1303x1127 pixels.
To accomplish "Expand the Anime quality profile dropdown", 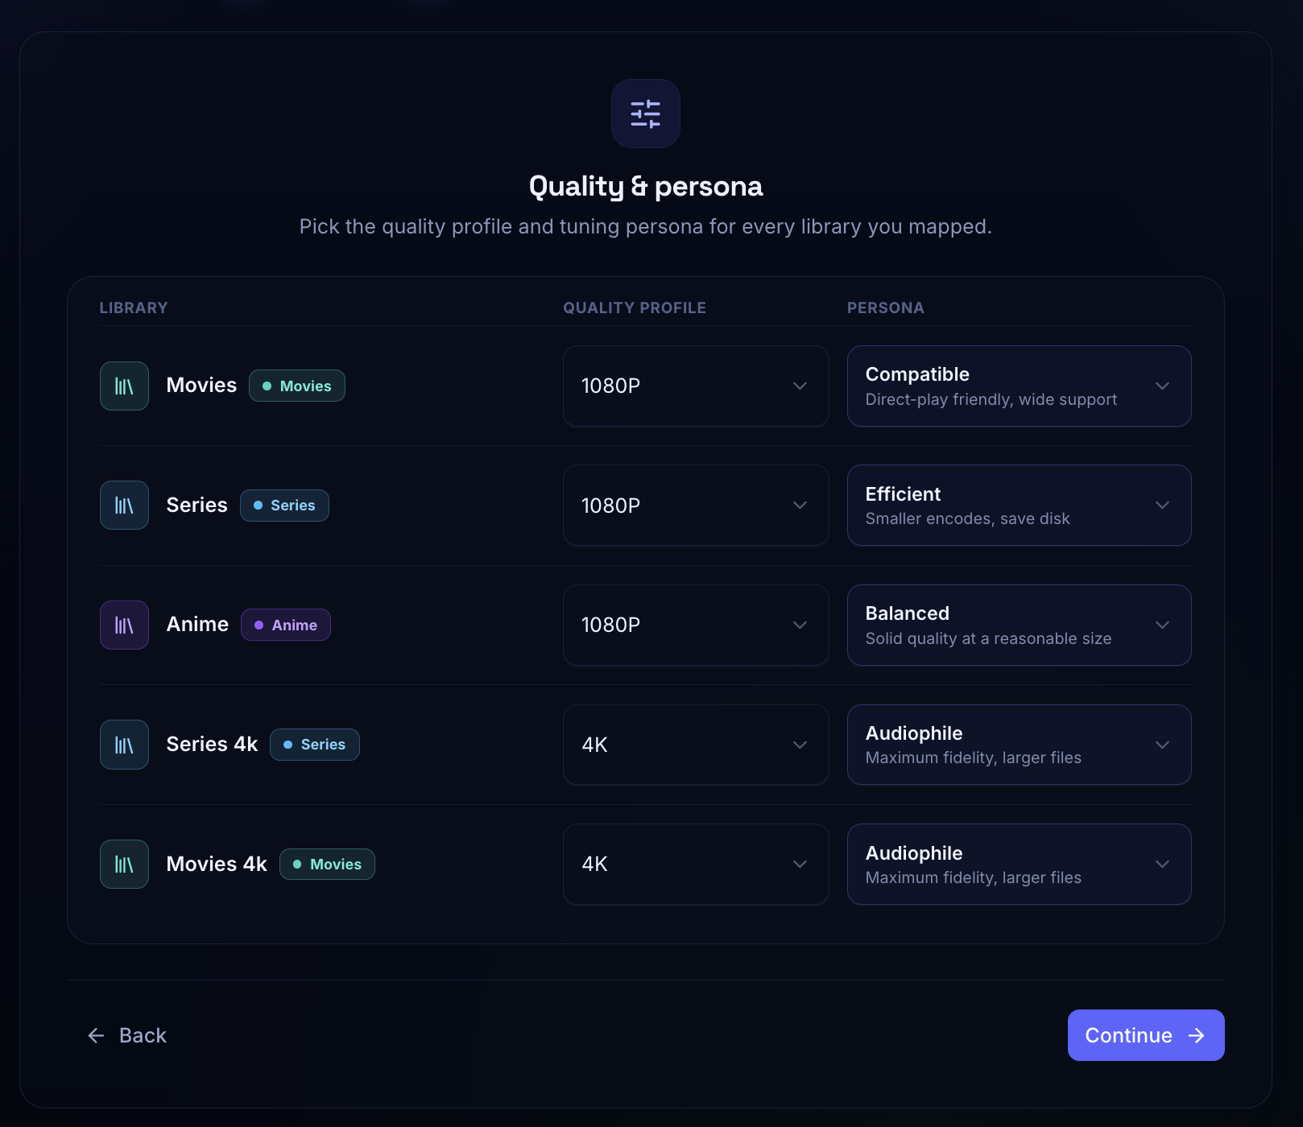I will [696, 625].
